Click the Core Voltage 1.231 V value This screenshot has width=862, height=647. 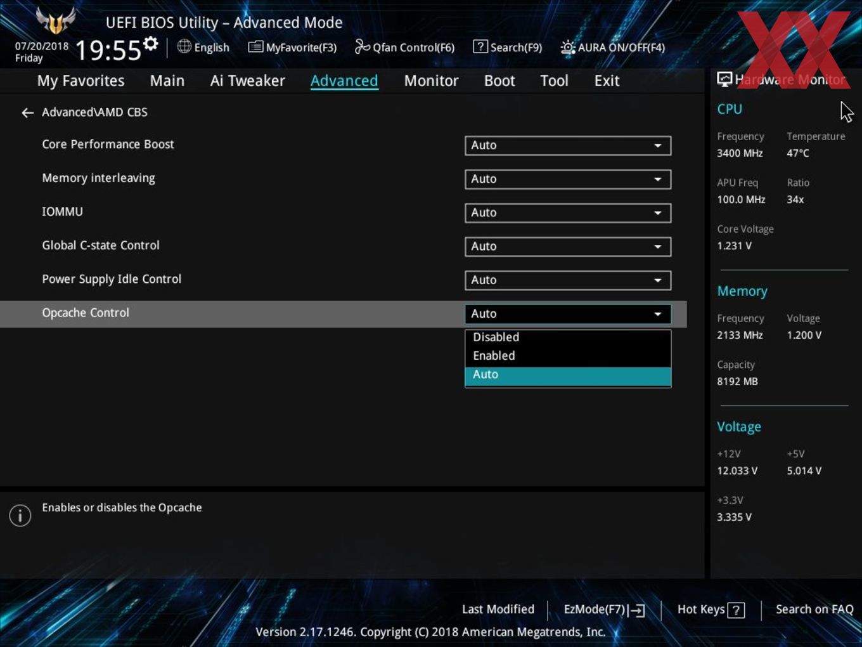tap(734, 245)
